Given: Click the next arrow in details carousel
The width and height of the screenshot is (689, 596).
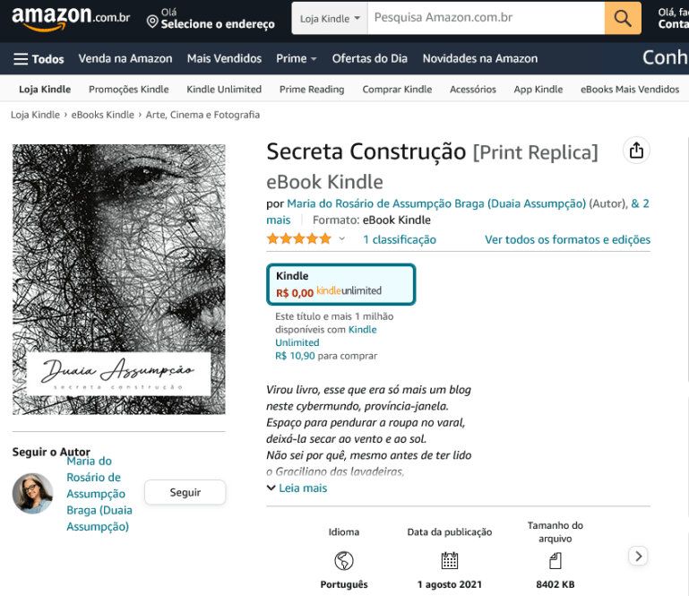Looking at the screenshot, I should point(638,557).
